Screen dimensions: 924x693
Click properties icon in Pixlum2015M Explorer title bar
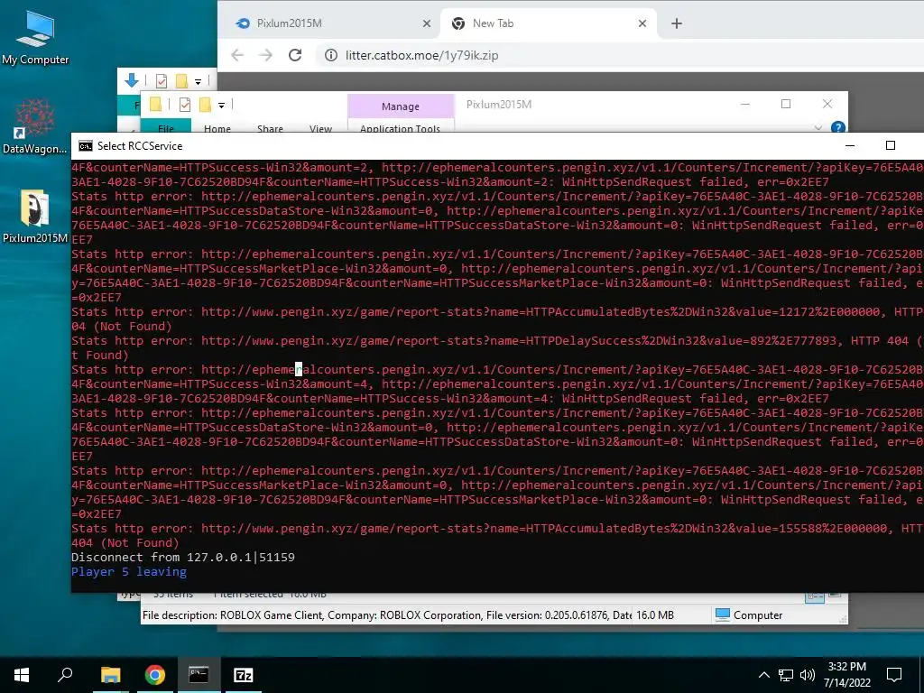tap(185, 105)
